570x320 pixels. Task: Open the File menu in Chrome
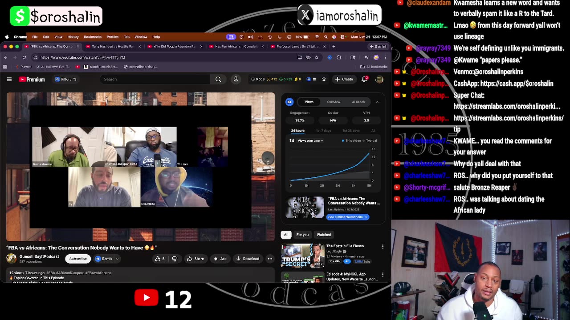tap(35, 37)
